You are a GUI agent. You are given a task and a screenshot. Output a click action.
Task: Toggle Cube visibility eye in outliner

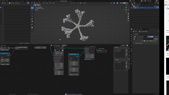point(156,8)
